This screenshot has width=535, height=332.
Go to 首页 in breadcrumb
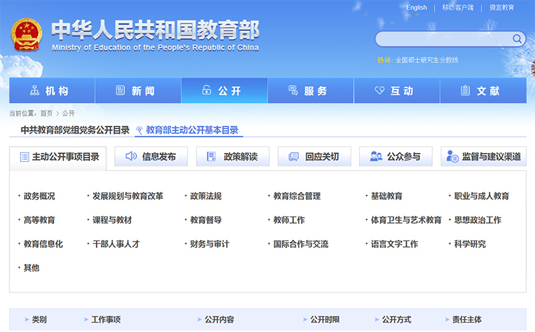click(46, 114)
